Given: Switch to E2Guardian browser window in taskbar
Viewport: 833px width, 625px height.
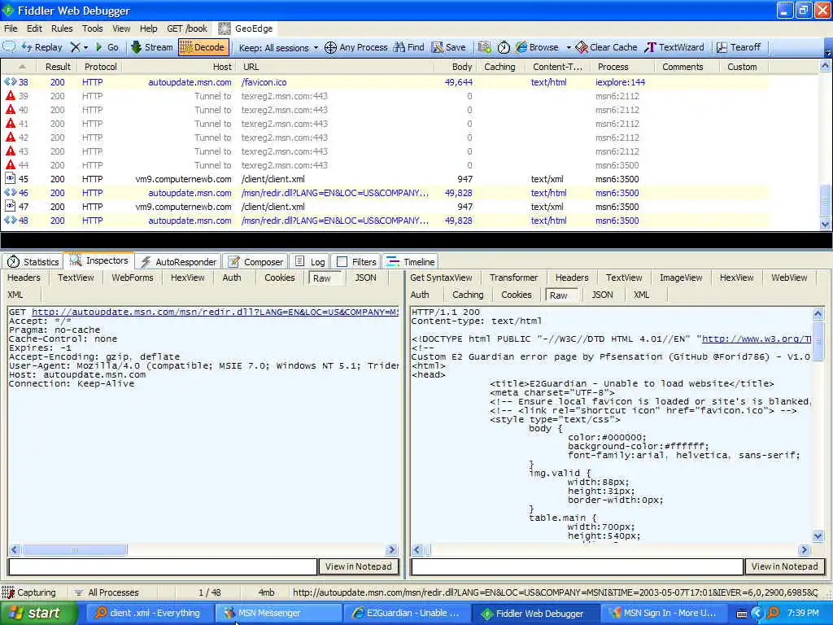Looking at the screenshot, I should click(x=407, y=613).
